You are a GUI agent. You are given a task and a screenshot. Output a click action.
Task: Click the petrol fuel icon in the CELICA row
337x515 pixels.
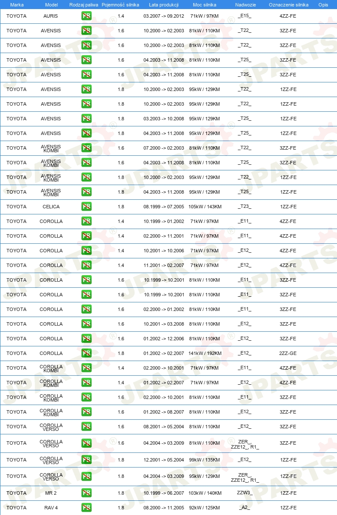point(87,207)
